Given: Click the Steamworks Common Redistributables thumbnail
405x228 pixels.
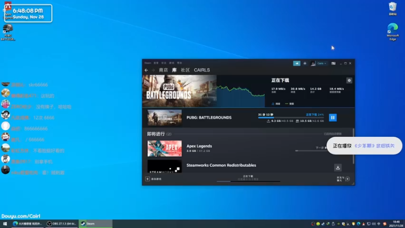Looking at the screenshot, I should click(x=165, y=166).
